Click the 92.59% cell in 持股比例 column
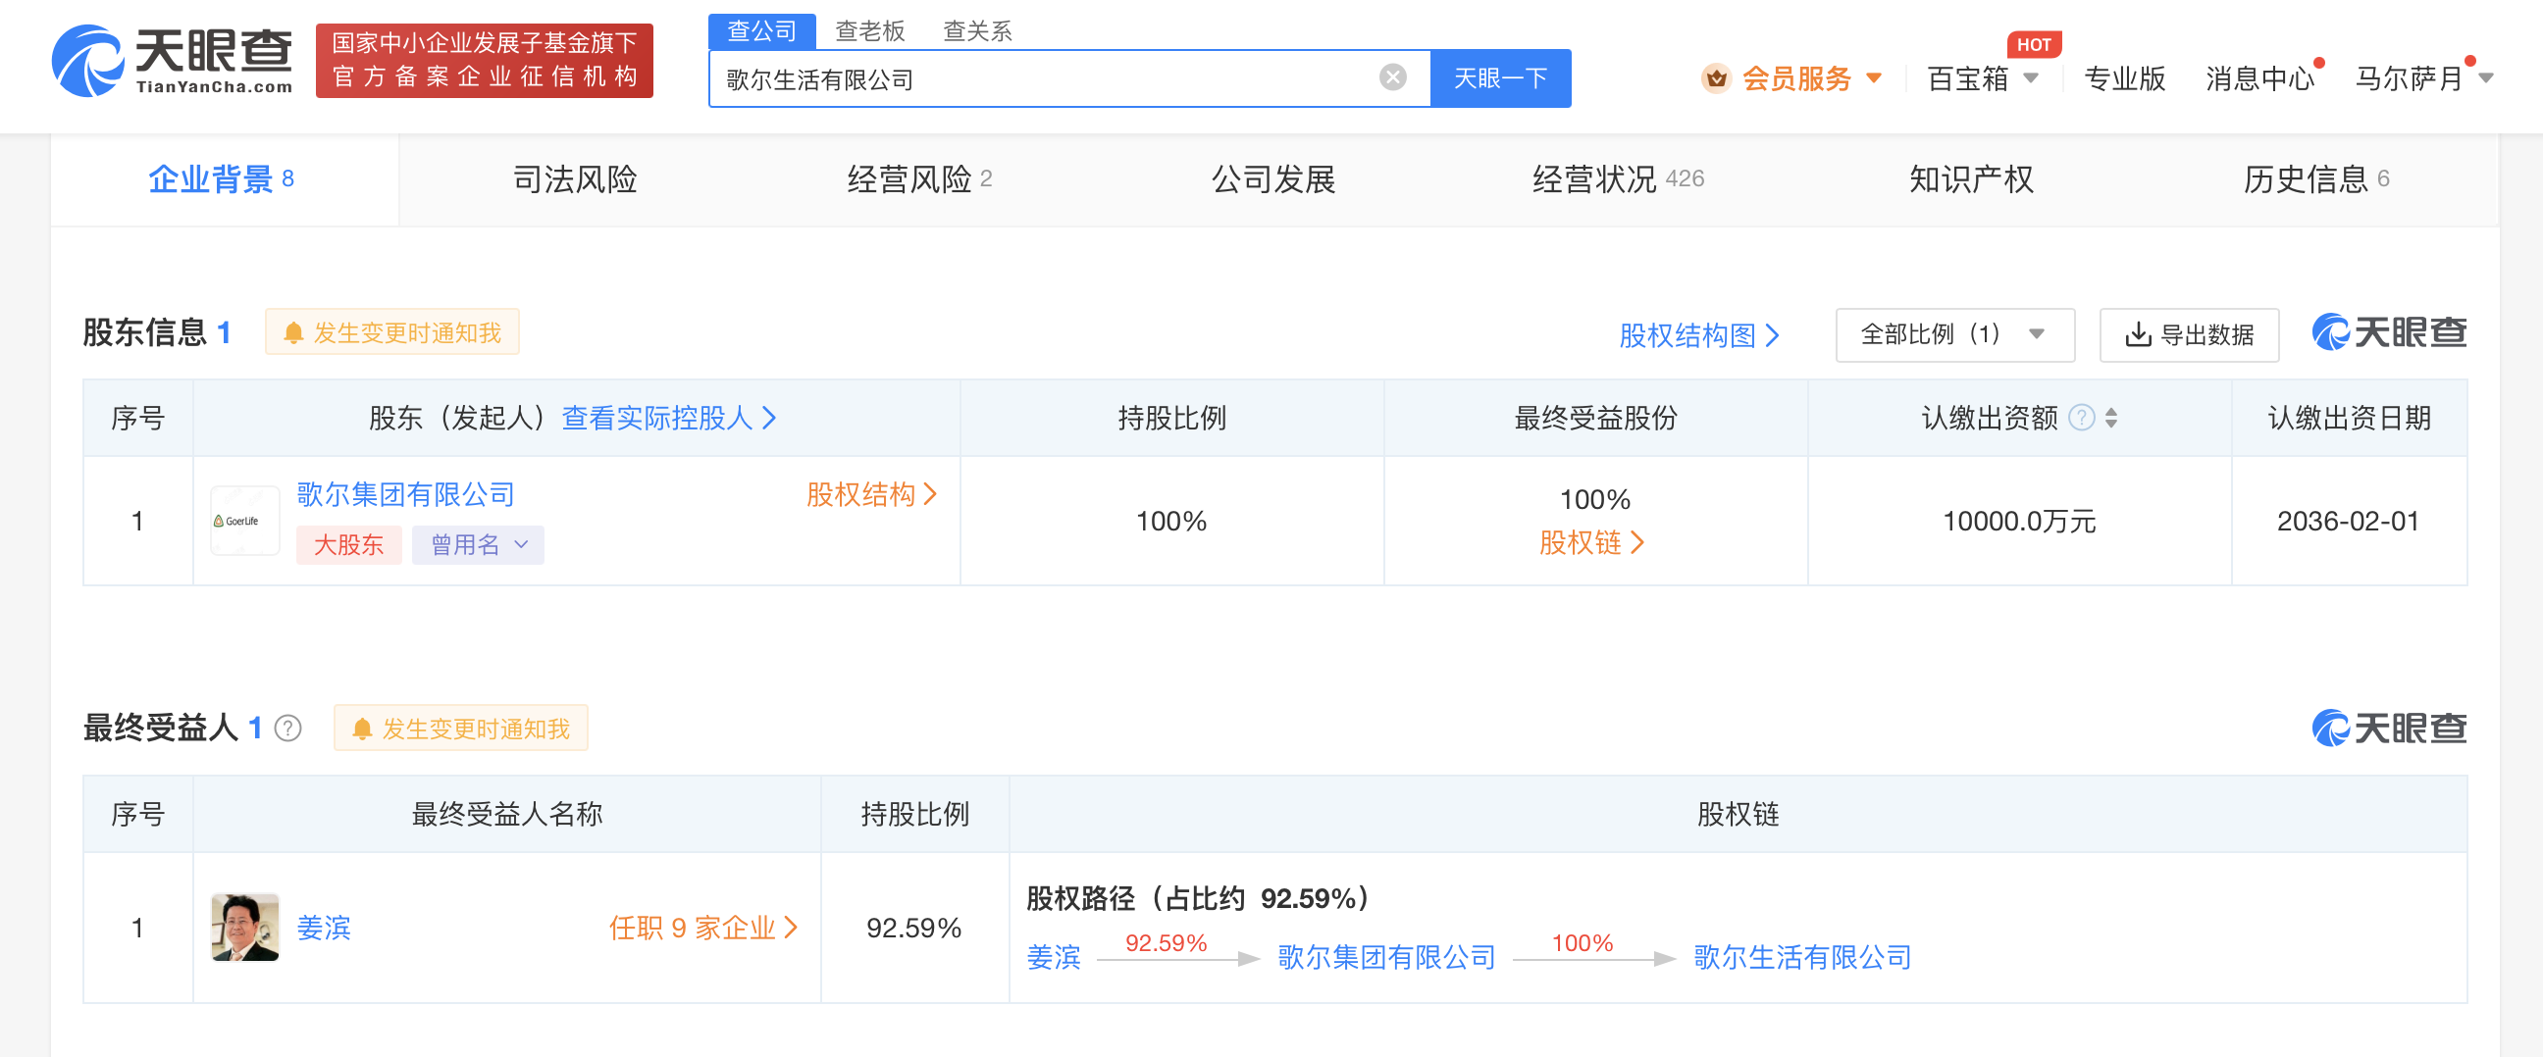The height and width of the screenshot is (1057, 2543). coord(914,928)
